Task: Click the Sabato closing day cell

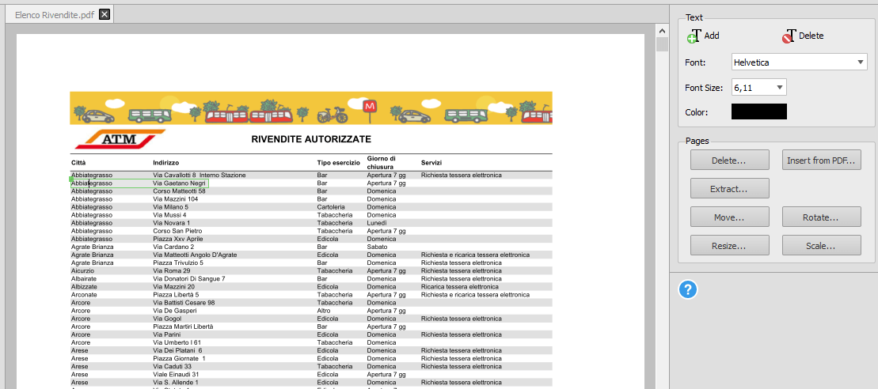Action: pos(377,247)
